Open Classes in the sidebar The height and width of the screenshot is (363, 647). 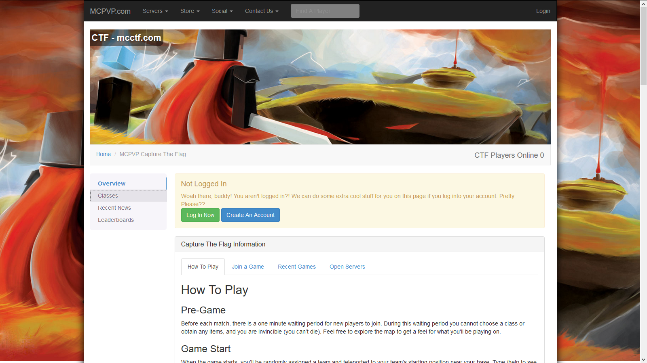point(108,196)
